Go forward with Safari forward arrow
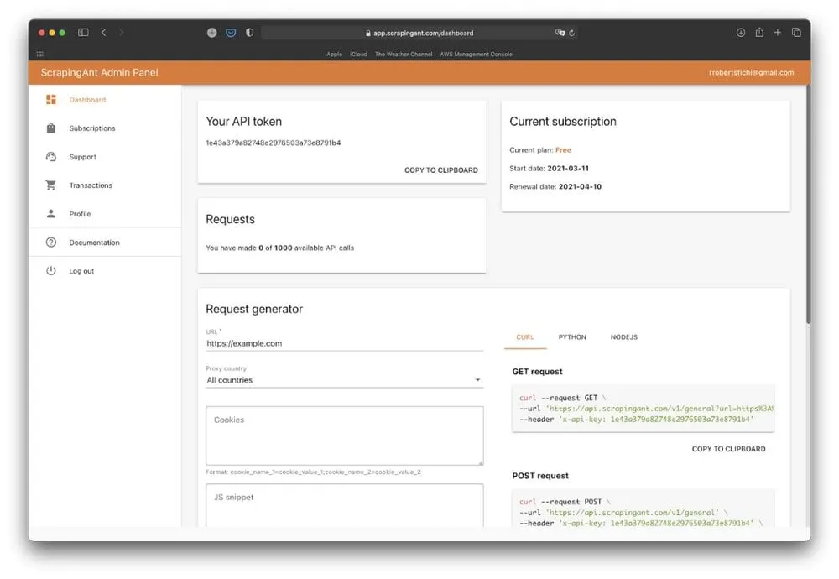The image size is (839, 579). (122, 33)
